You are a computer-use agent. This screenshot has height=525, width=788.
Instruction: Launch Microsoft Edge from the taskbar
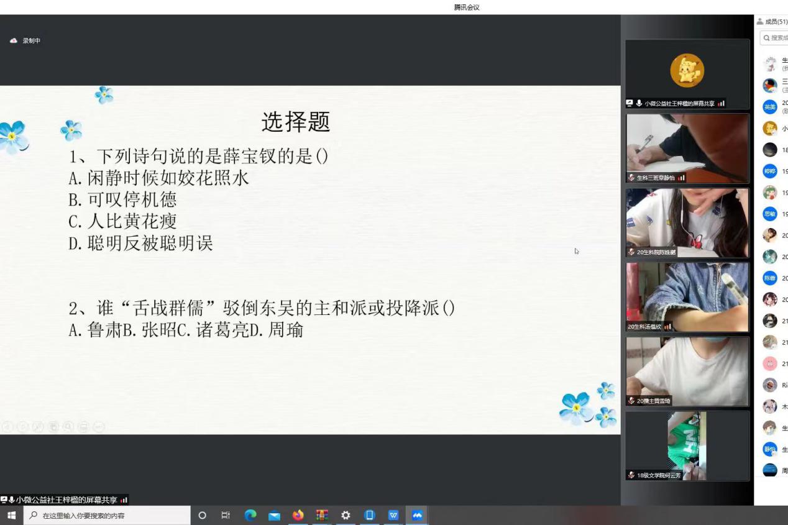pos(250,516)
